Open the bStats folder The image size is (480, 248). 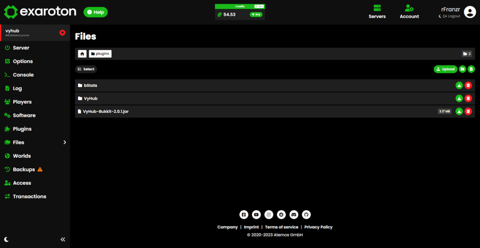click(x=275, y=85)
